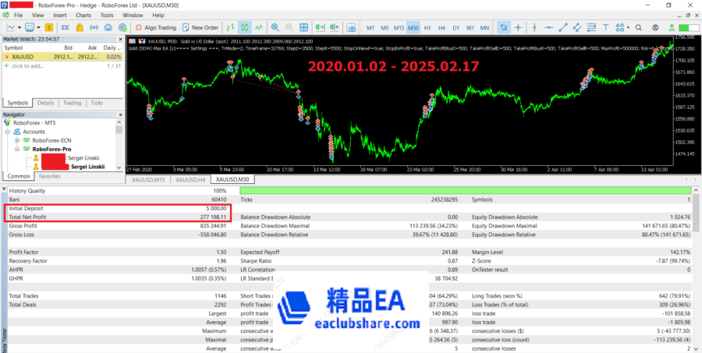
Task: Click the New Order button
Action: 200,28
